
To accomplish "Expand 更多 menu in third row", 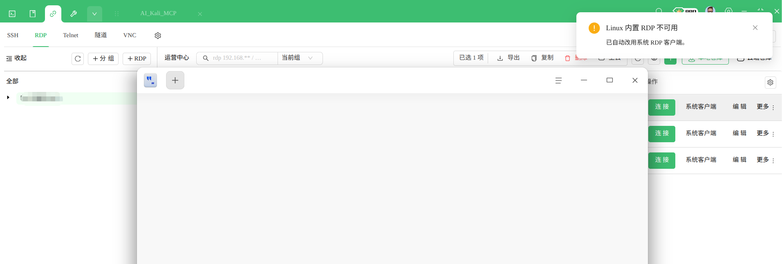I will click(x=765, y=160).
